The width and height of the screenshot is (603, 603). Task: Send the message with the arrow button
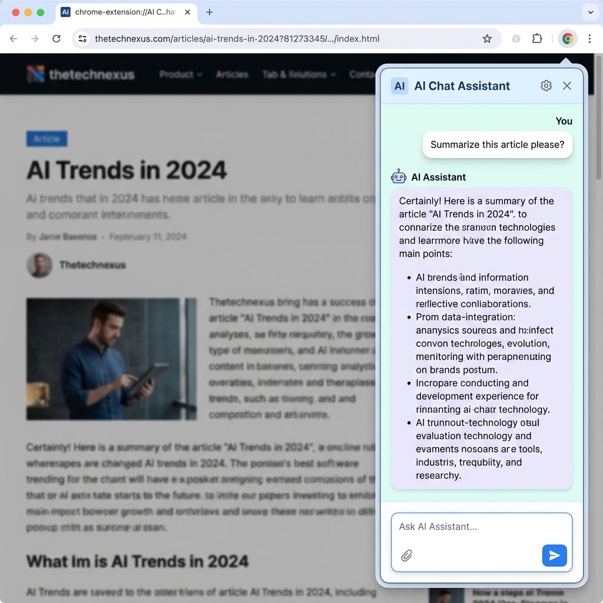click(x=554, y=555)
